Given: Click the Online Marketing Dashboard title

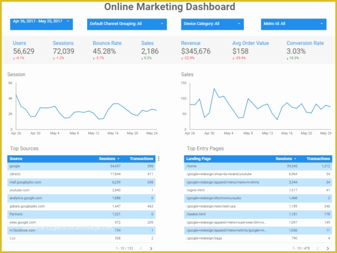Looking at the screenshot, I should click(x=170, y=7).
